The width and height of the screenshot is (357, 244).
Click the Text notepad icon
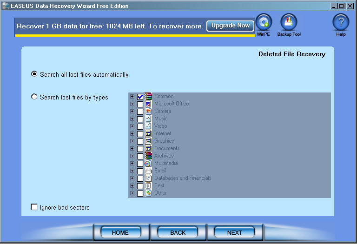[x=148, y=186]
